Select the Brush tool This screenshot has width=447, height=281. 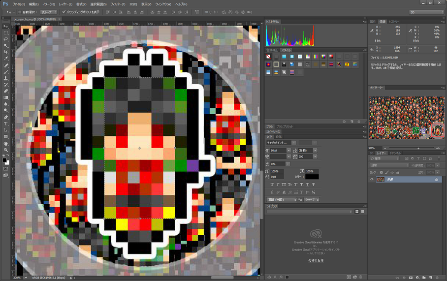click(x=6, y=72)
